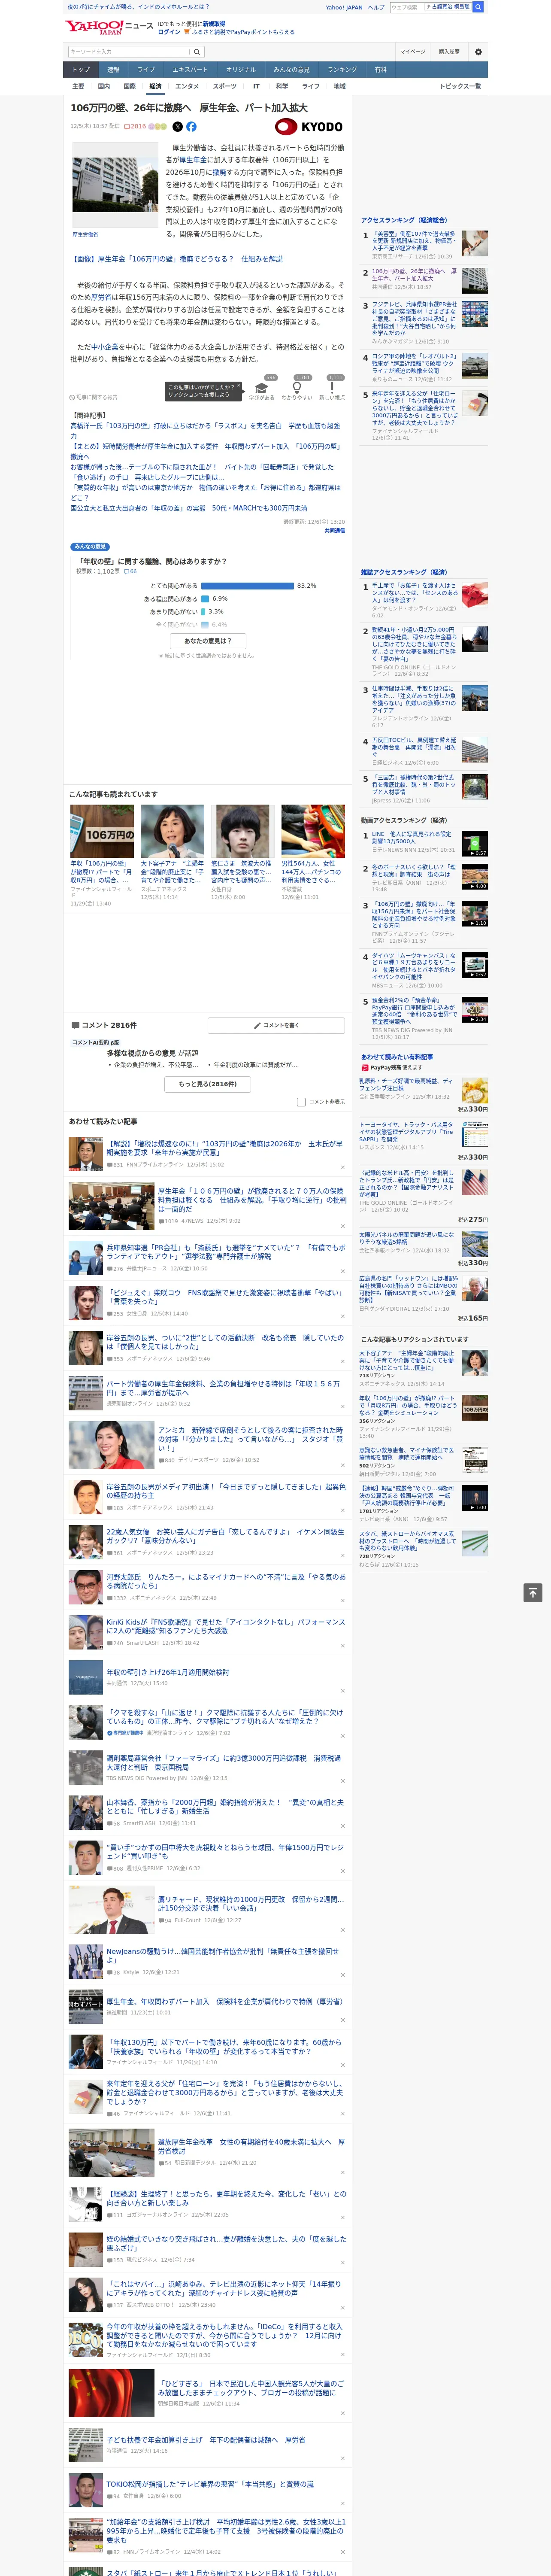Open related article on 高橋洋一氏「103万円の壁」
The width and height of the screenshot is (551, 2576).
205,431
